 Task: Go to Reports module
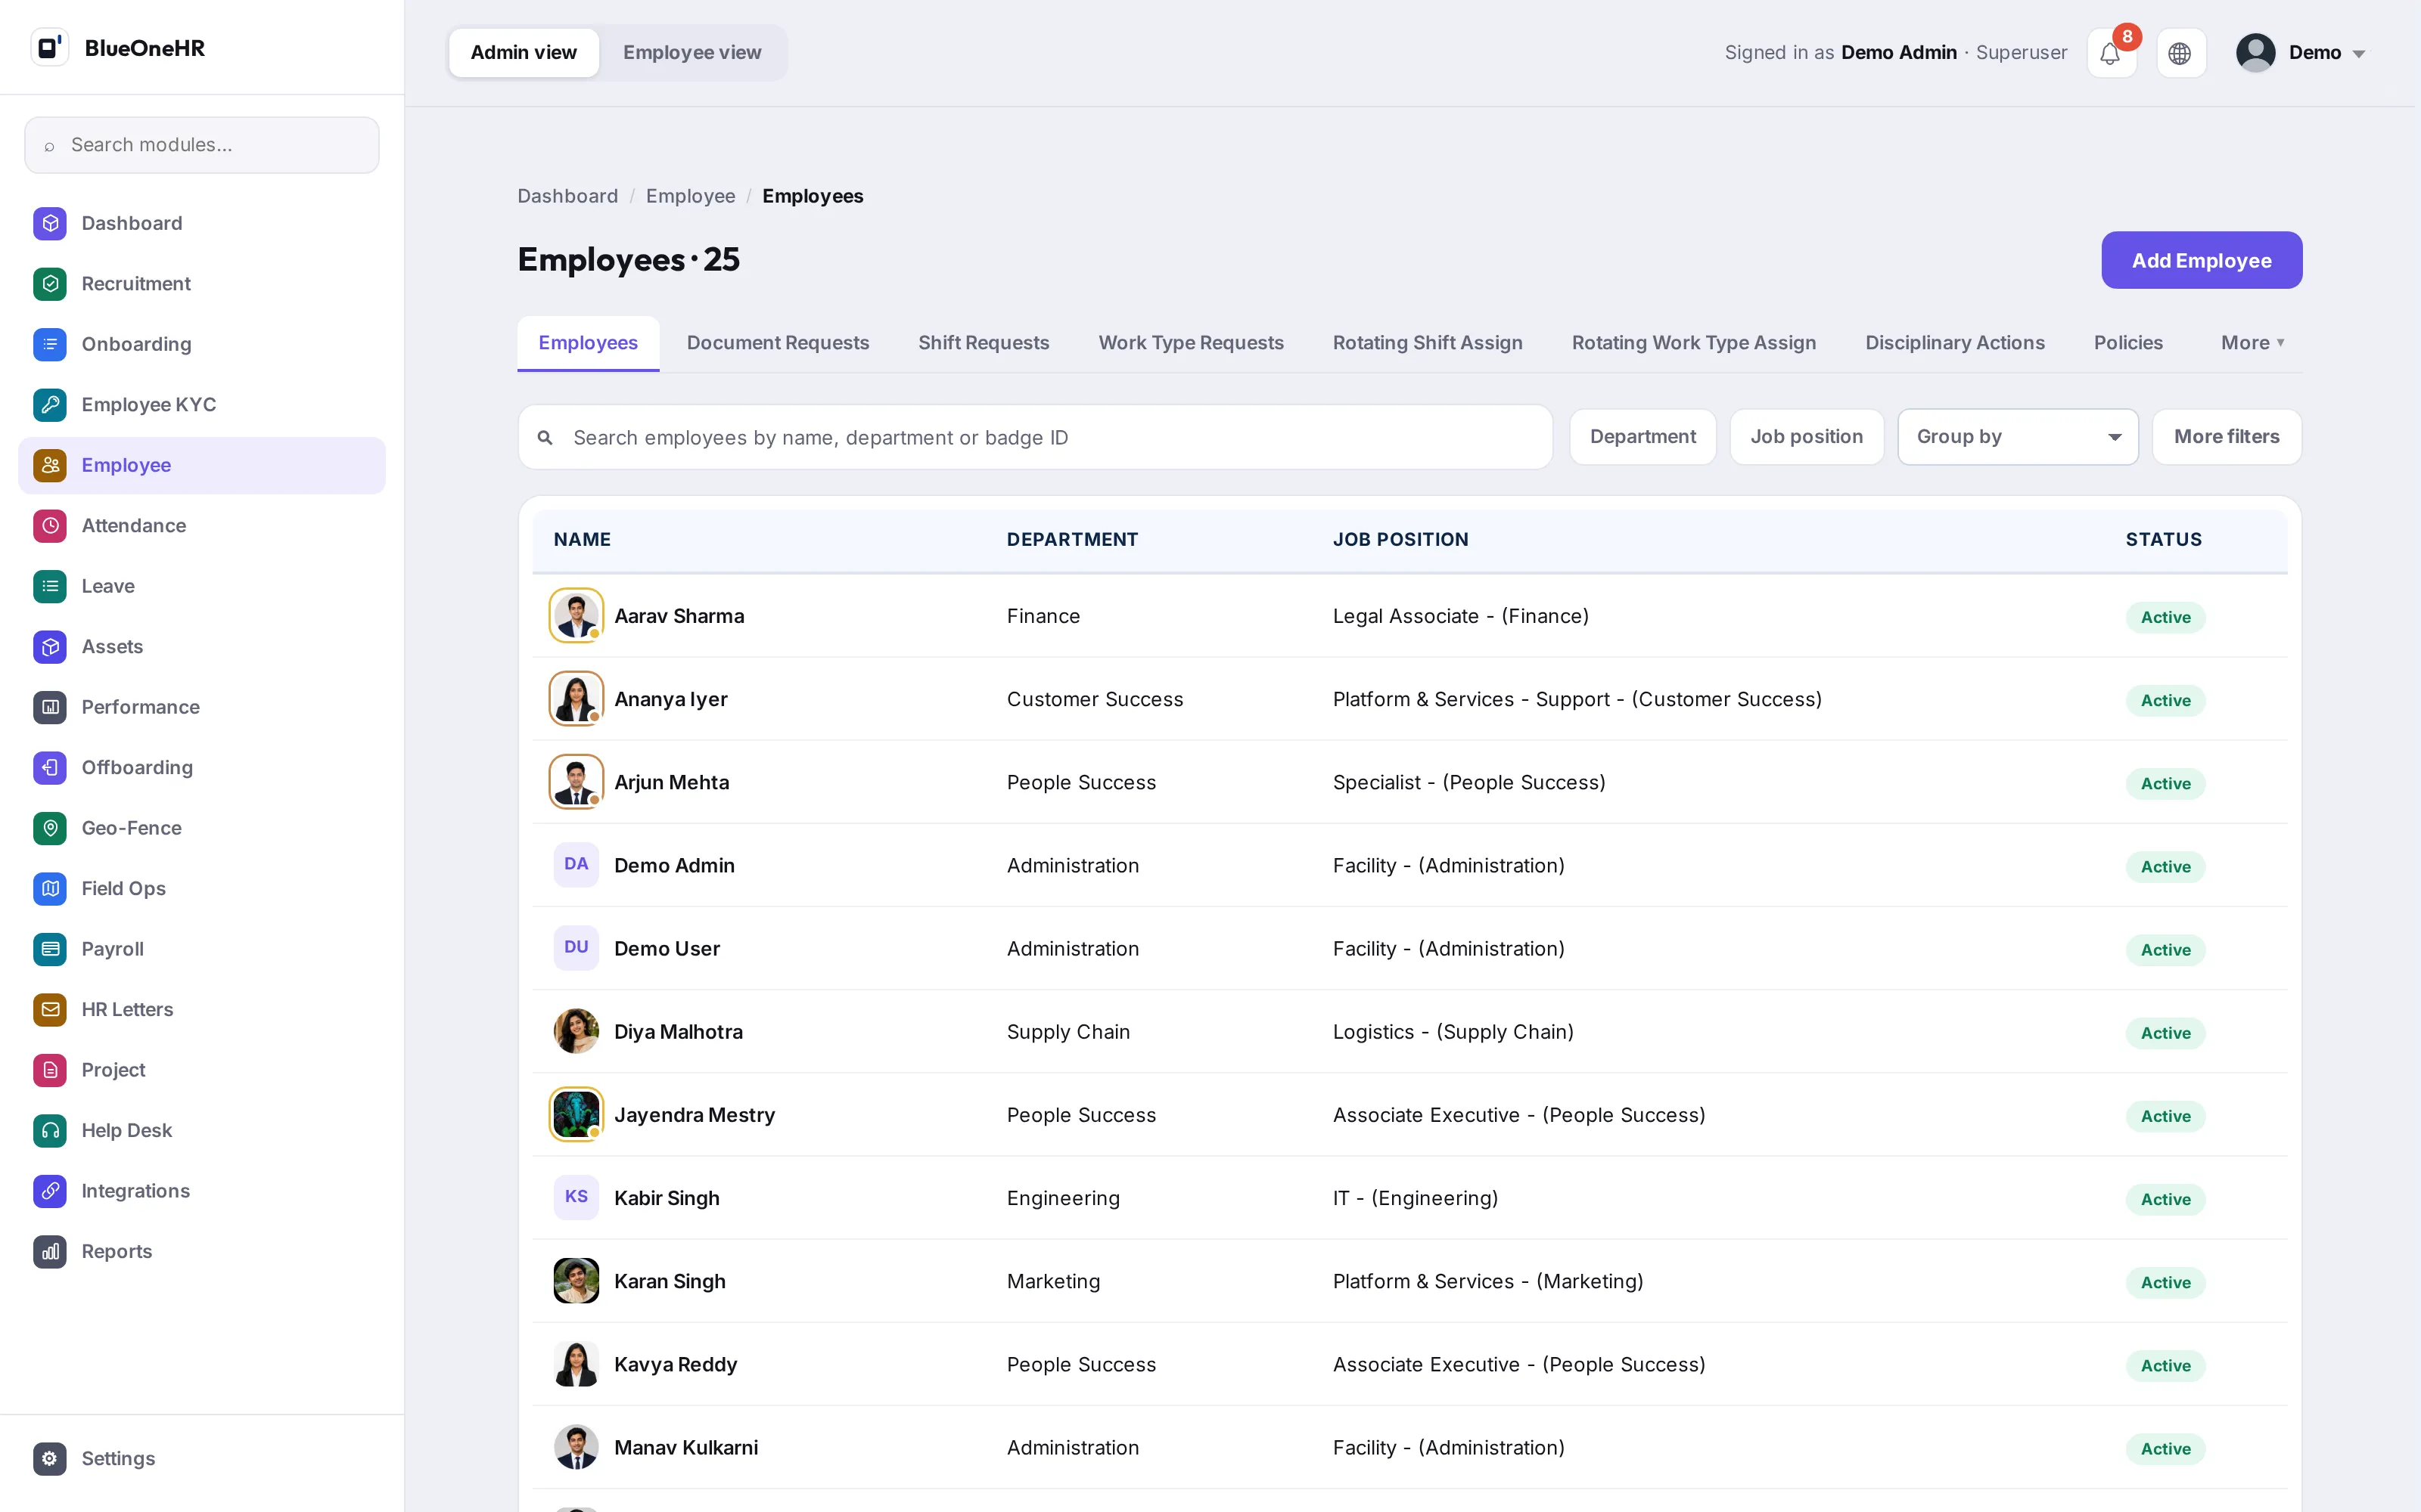pyautogui.click(x=202, y=1252)
